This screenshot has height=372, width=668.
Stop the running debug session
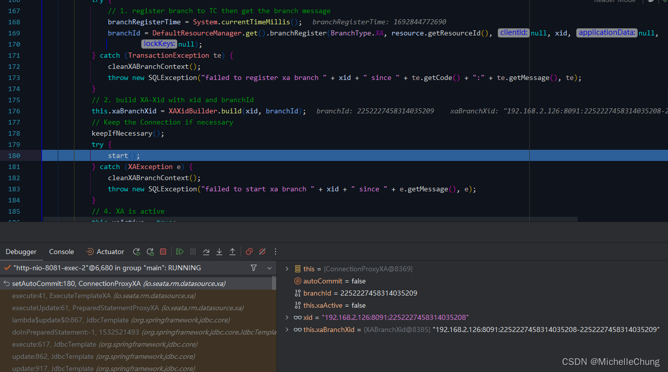click(x=163, y=252)
